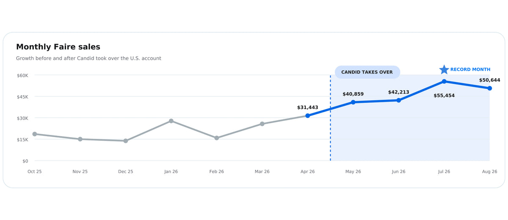Click the Monthly Faire sales title

click(58, 47)
